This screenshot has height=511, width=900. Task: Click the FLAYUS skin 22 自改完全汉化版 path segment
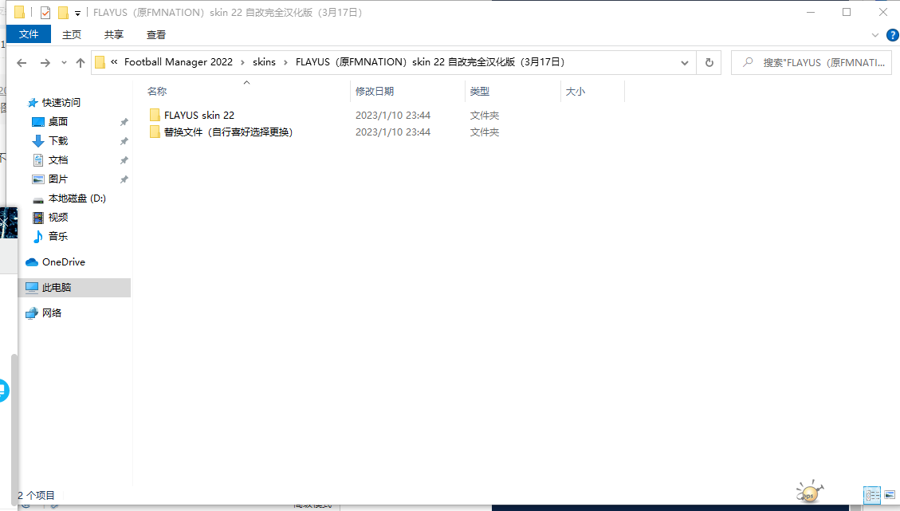point(430,62)
